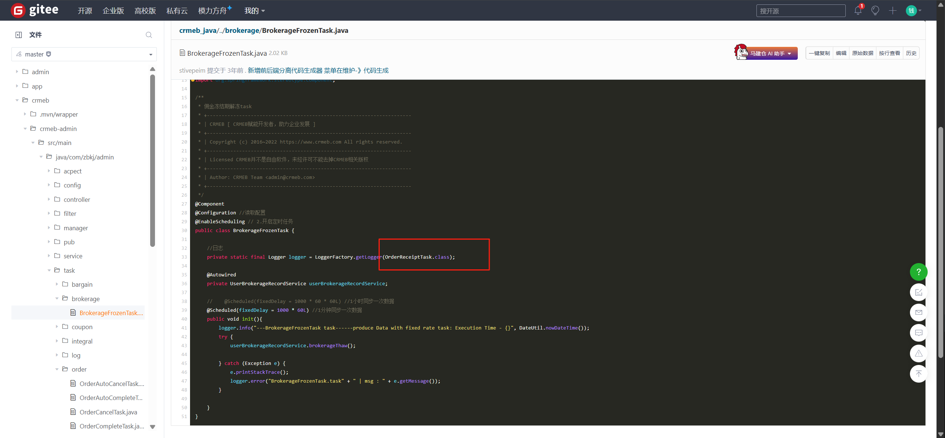Collapse the crmeb-admin folder
Viewport: 945px width, 438px height.
tap(25, 128)
